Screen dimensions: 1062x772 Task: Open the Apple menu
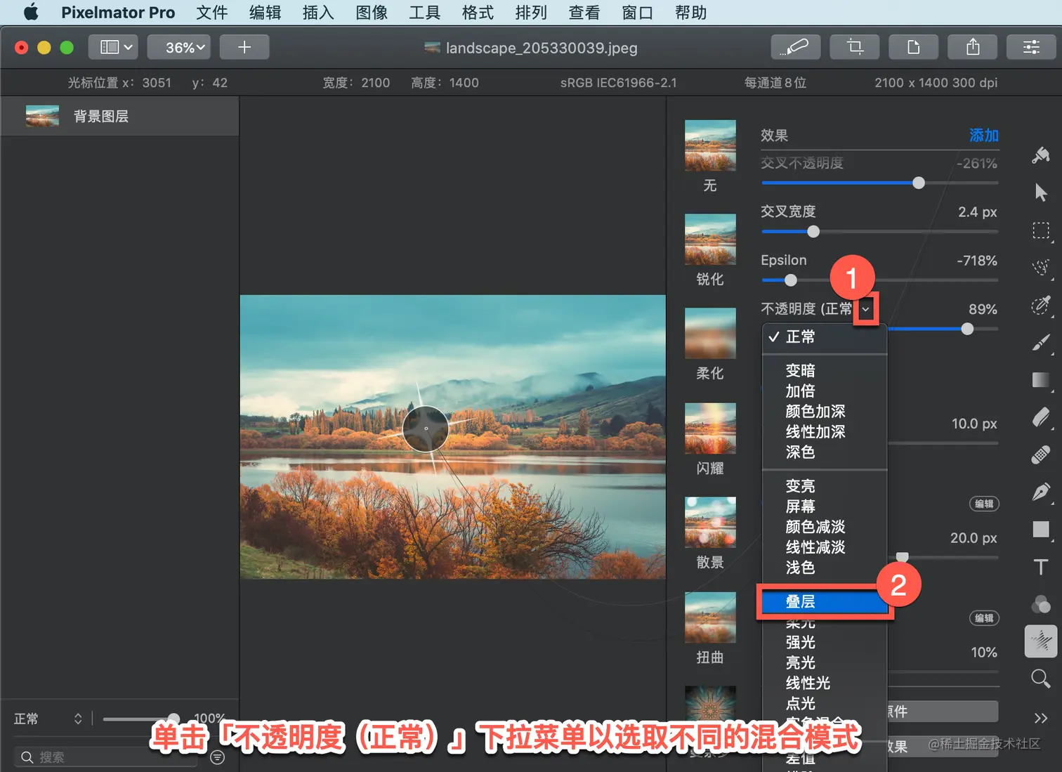pos(31,13)
